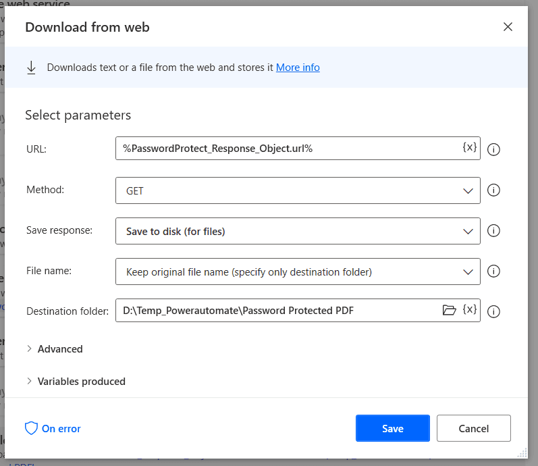Click info icon beside Save response
This screenshot has height=466, width=538.
pos(493,231)
